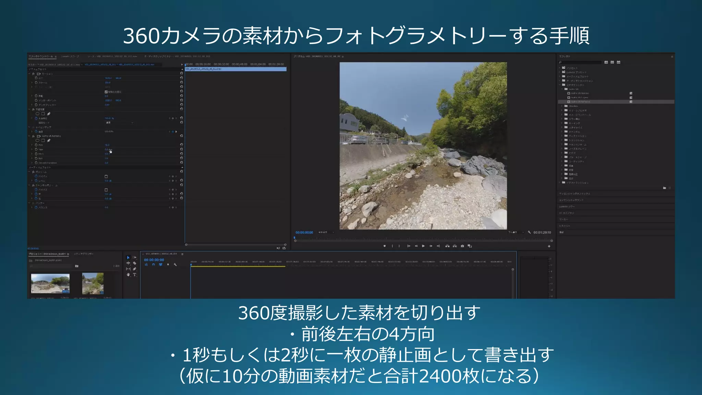Add a marker in the timeline panel
The width and height of the screenshot is (702, 395).
168,264
